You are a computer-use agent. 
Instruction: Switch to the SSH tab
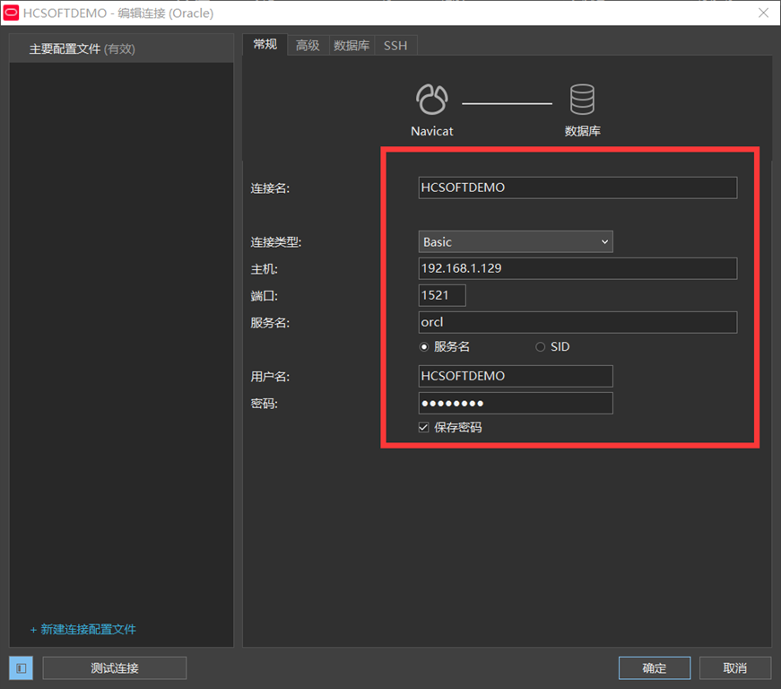395,46
